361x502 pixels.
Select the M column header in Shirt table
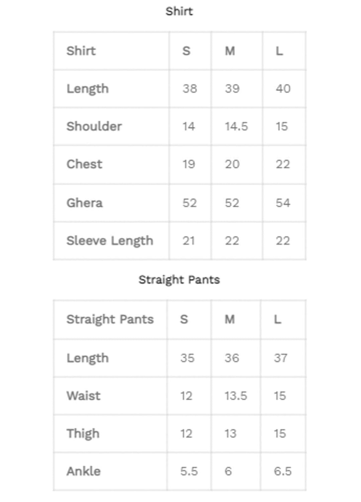point(230,51)
